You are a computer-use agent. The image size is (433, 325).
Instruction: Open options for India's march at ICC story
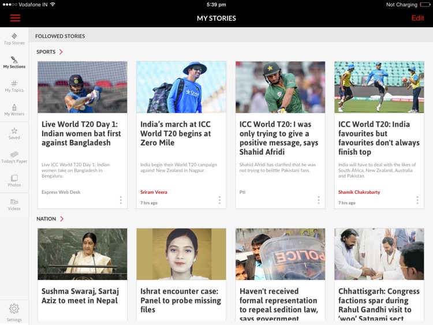point(219,200)
